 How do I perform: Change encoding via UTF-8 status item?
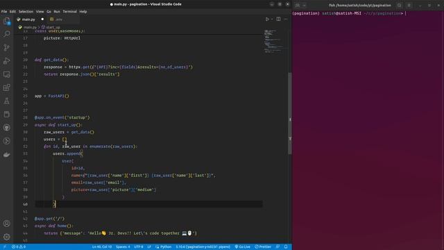(139, 247)
